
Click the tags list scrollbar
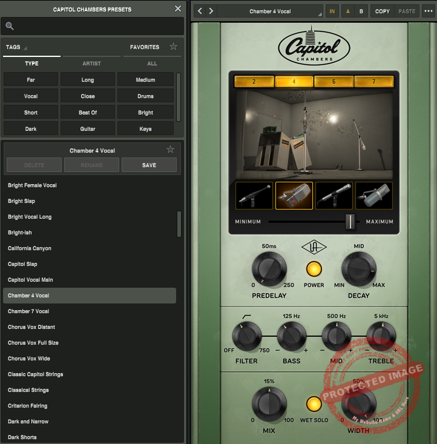pos(179,97)
